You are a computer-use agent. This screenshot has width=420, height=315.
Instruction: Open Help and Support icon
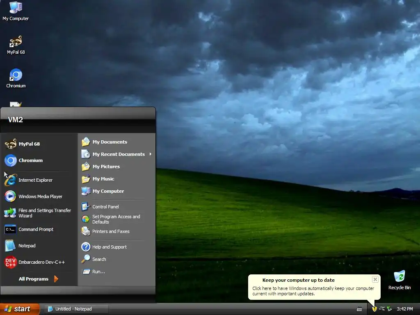pyautogui.click(x=86, y=247)
